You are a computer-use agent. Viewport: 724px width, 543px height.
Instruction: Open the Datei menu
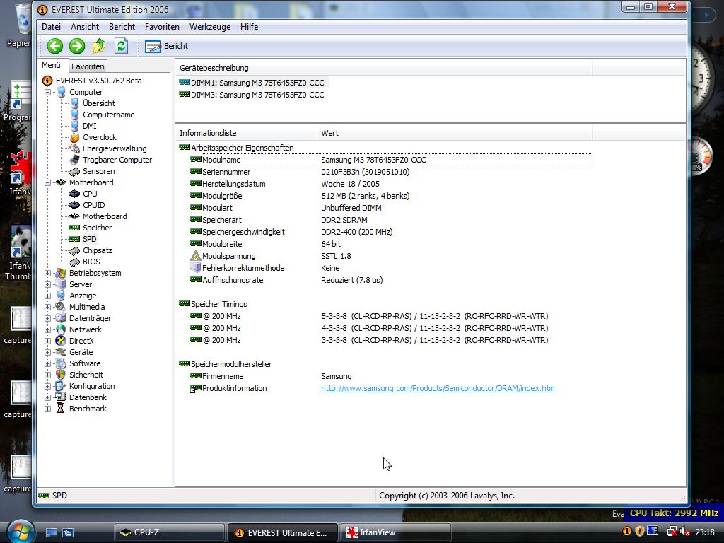[51, 27]
